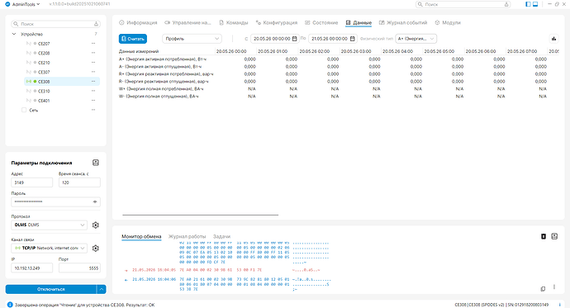The height and width of the screenshot is (308, 570).
Task: Click the A+ (Энергия активная потребленная) row label
Action: pos(163,59)
